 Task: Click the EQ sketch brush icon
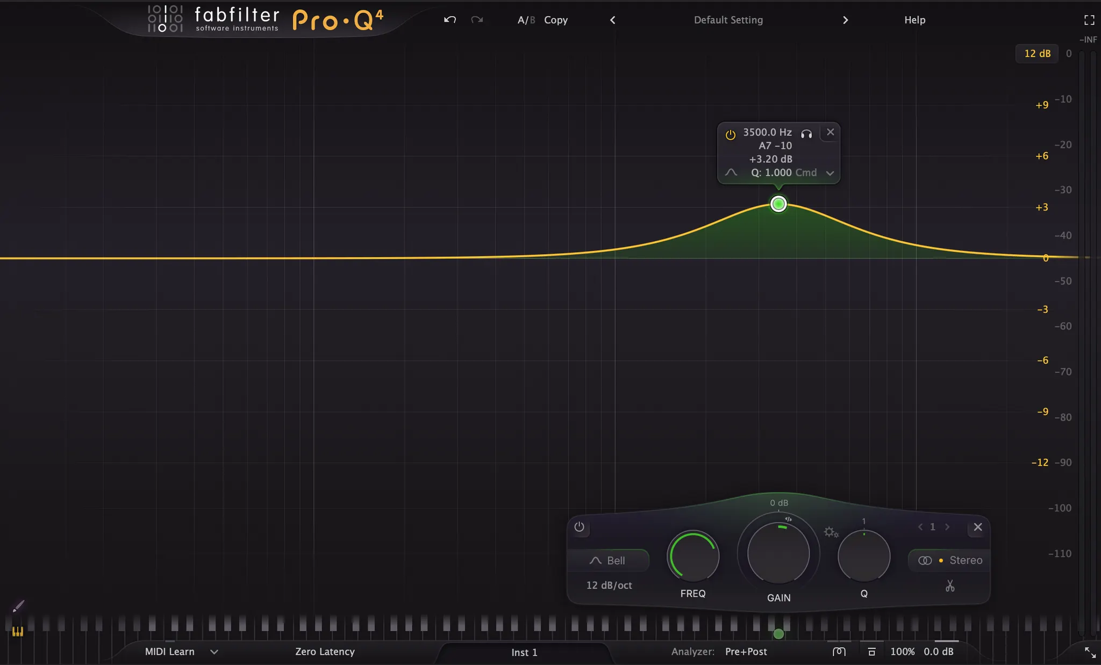18,606
